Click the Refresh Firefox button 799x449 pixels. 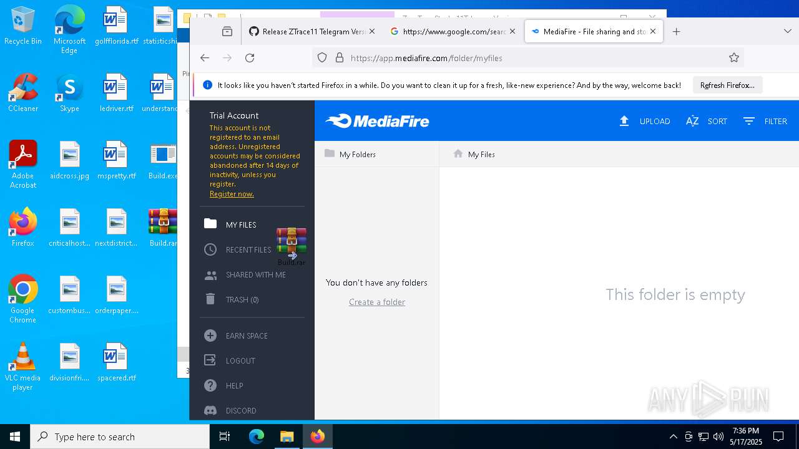coord(727,85)
